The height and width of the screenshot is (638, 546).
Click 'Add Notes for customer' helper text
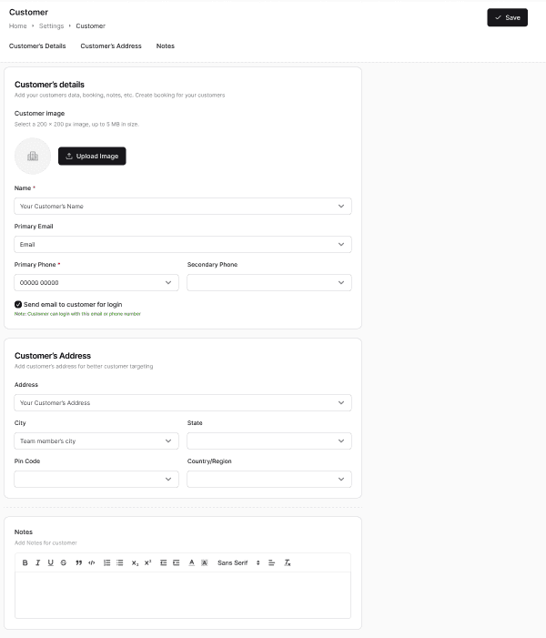click(x=45, y=542)
